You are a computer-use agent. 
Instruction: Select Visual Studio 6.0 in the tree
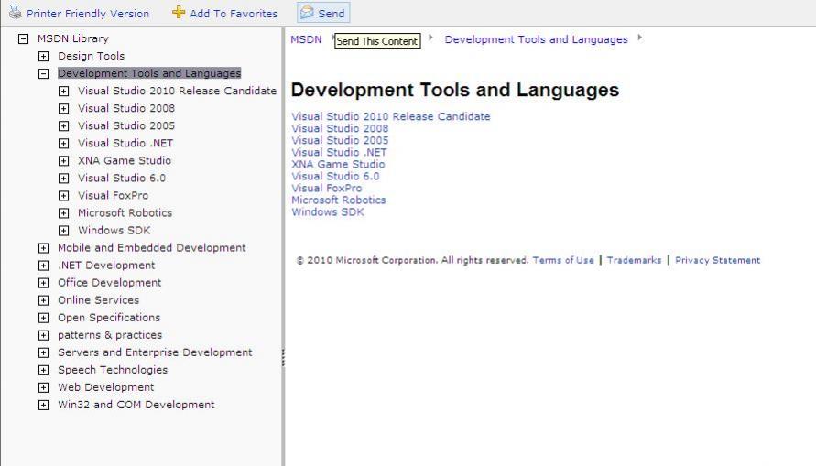point(122,178)
